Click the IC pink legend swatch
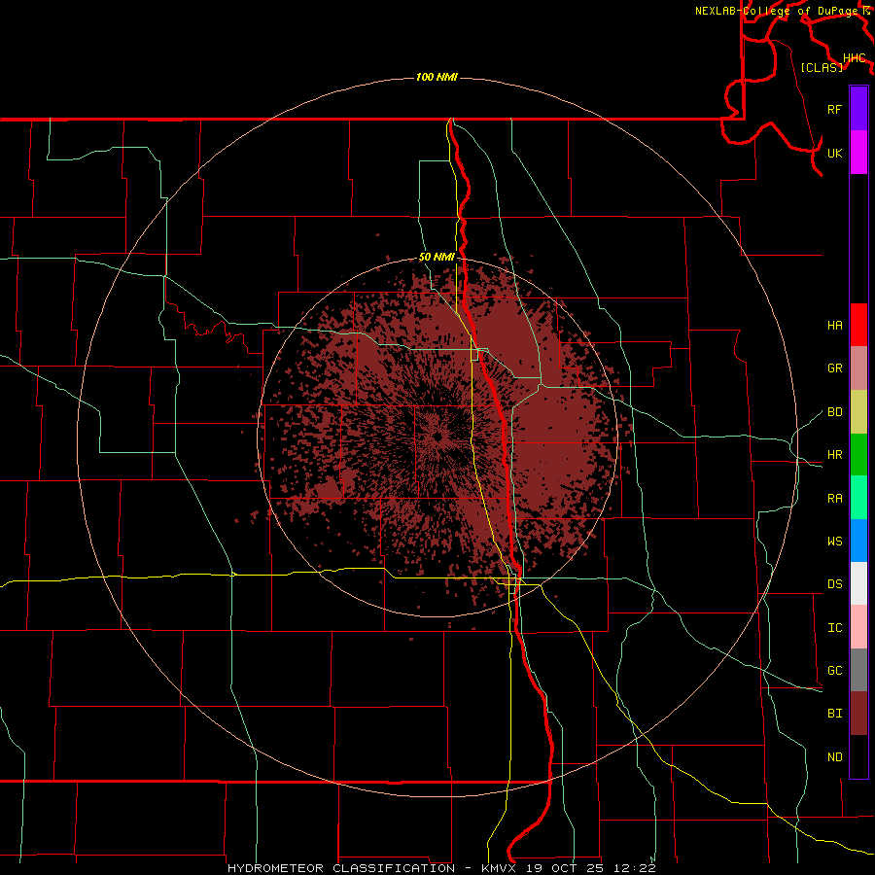 (x=858, y=627)
